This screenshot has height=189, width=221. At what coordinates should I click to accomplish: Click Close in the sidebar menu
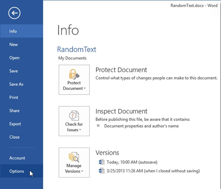pyautogui.click(x=22, y=137)
